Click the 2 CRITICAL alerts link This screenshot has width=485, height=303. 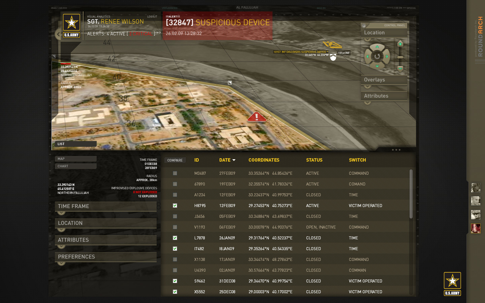(141, 34)
